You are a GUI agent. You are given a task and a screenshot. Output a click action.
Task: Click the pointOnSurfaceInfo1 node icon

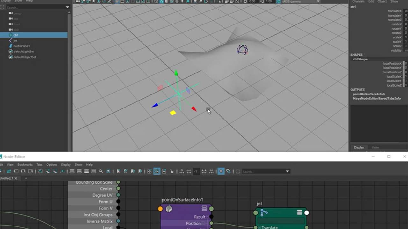(169, 209)
